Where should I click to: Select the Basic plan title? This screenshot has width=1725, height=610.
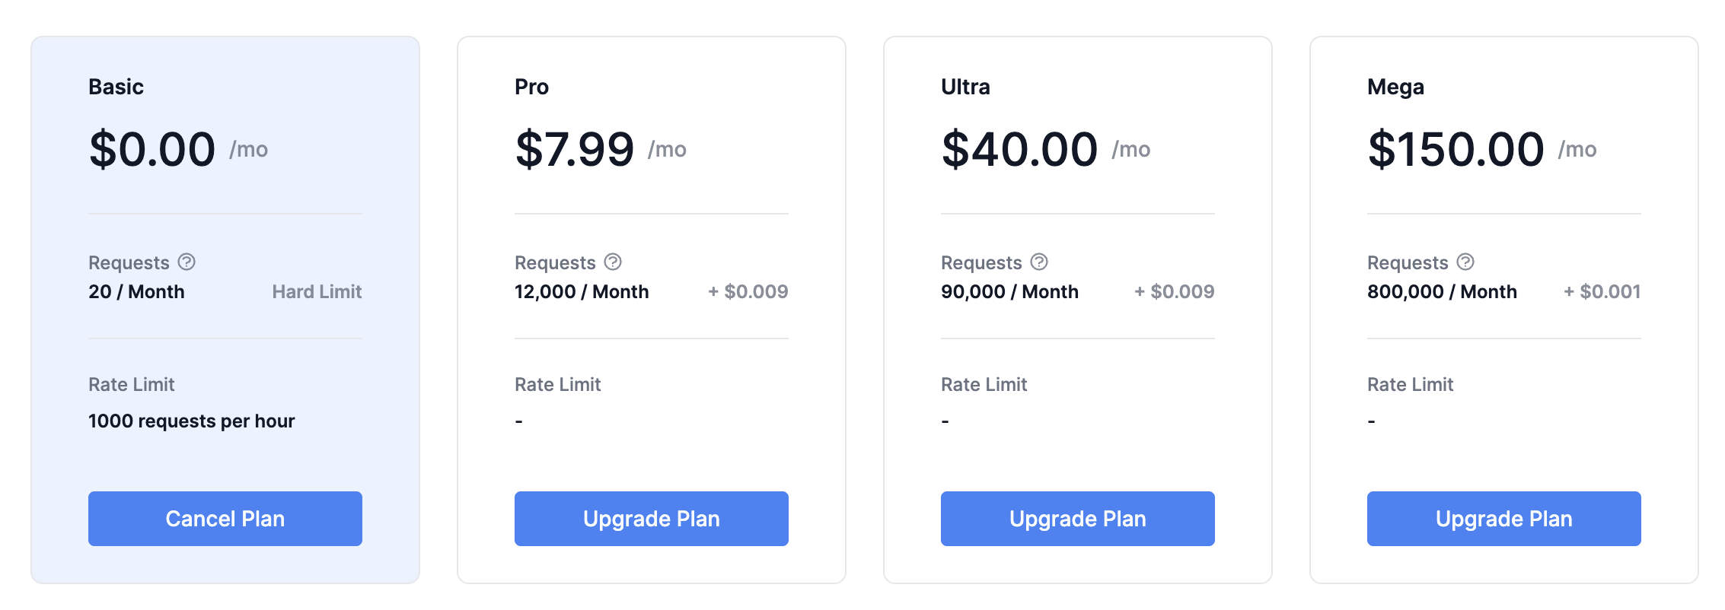[x=116, y=87]
